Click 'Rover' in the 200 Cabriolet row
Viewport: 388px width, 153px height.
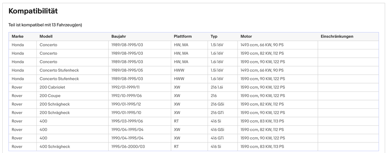(x=17, y=87)
